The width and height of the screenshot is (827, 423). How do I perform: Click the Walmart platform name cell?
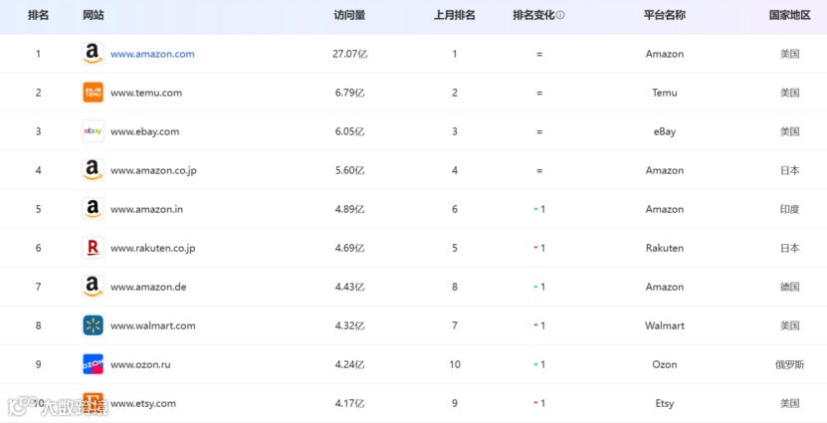665,325
